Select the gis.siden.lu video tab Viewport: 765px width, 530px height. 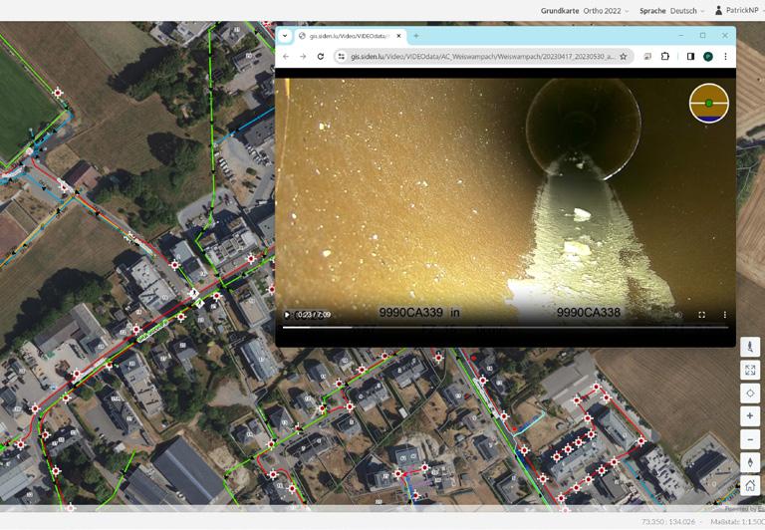pos(351,36)
